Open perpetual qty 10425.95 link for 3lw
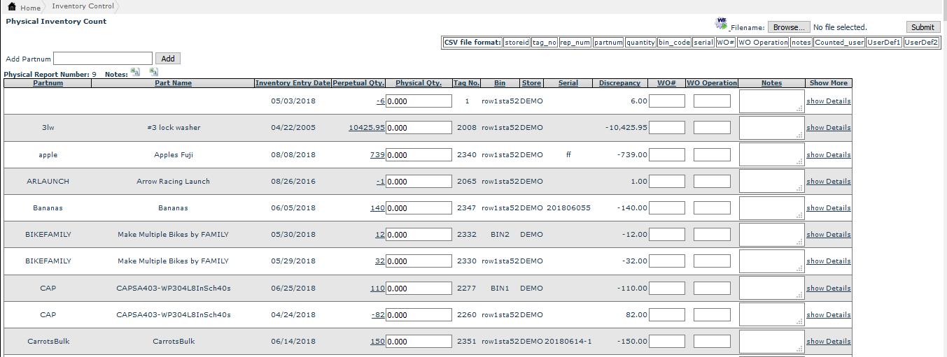 point(366,128)
